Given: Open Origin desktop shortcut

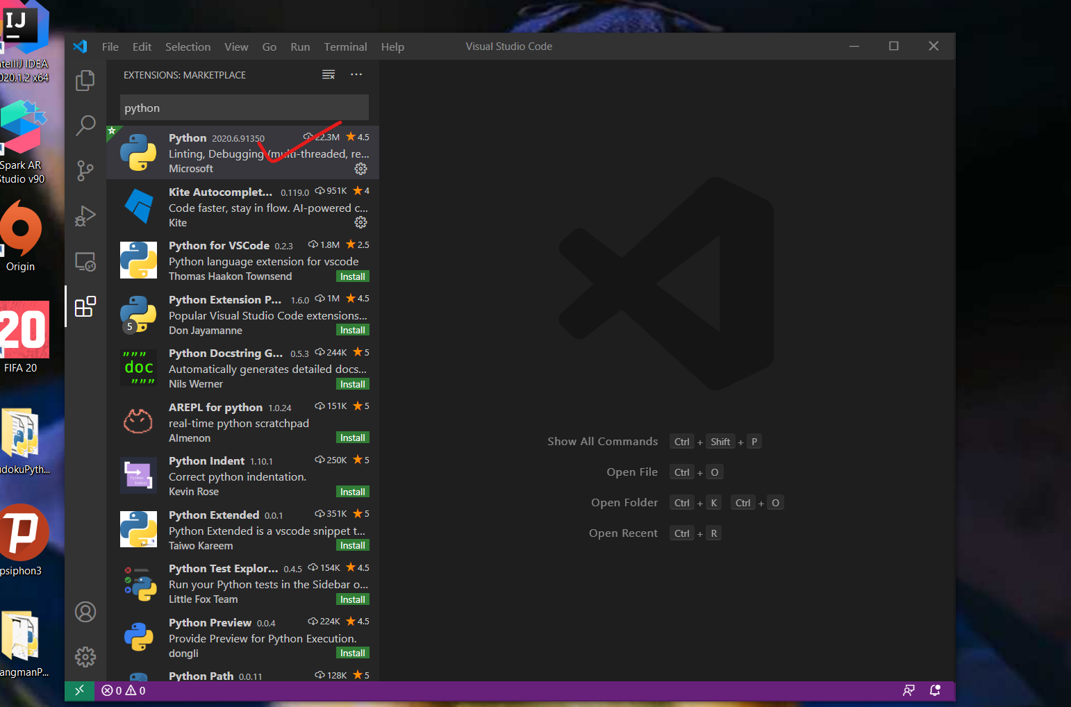Looking at the screenshot, I should [x=21, y=236].
